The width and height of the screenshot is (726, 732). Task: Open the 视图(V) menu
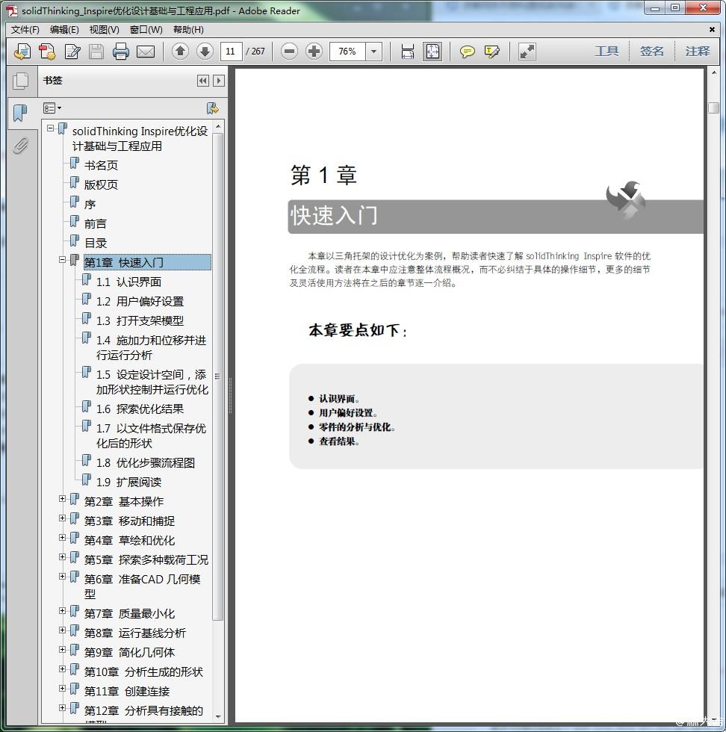pyautogui.click(x=104, y=30)
